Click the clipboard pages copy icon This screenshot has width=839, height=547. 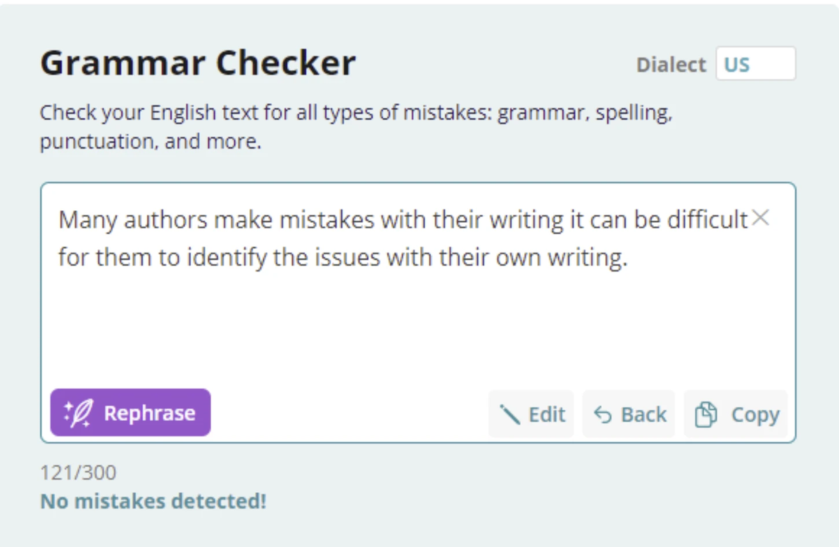(x=706, y=414)
